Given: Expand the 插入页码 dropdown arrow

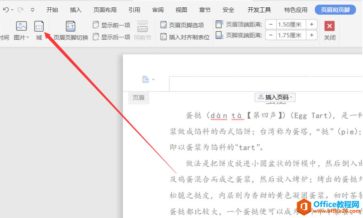Looking at the screenshot, I should [x=291, y=97].
